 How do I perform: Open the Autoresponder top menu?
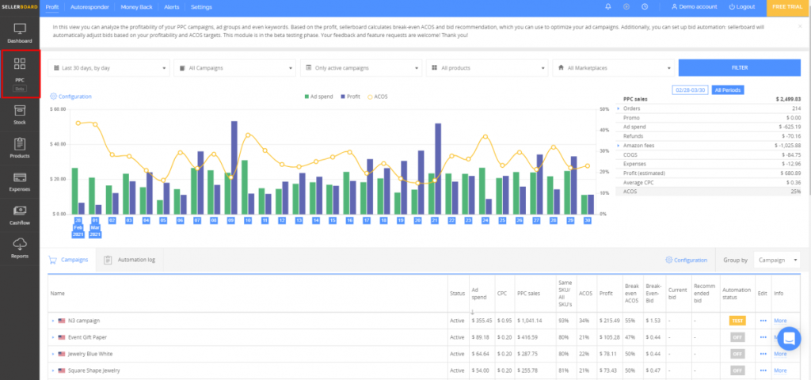point(89,7)
